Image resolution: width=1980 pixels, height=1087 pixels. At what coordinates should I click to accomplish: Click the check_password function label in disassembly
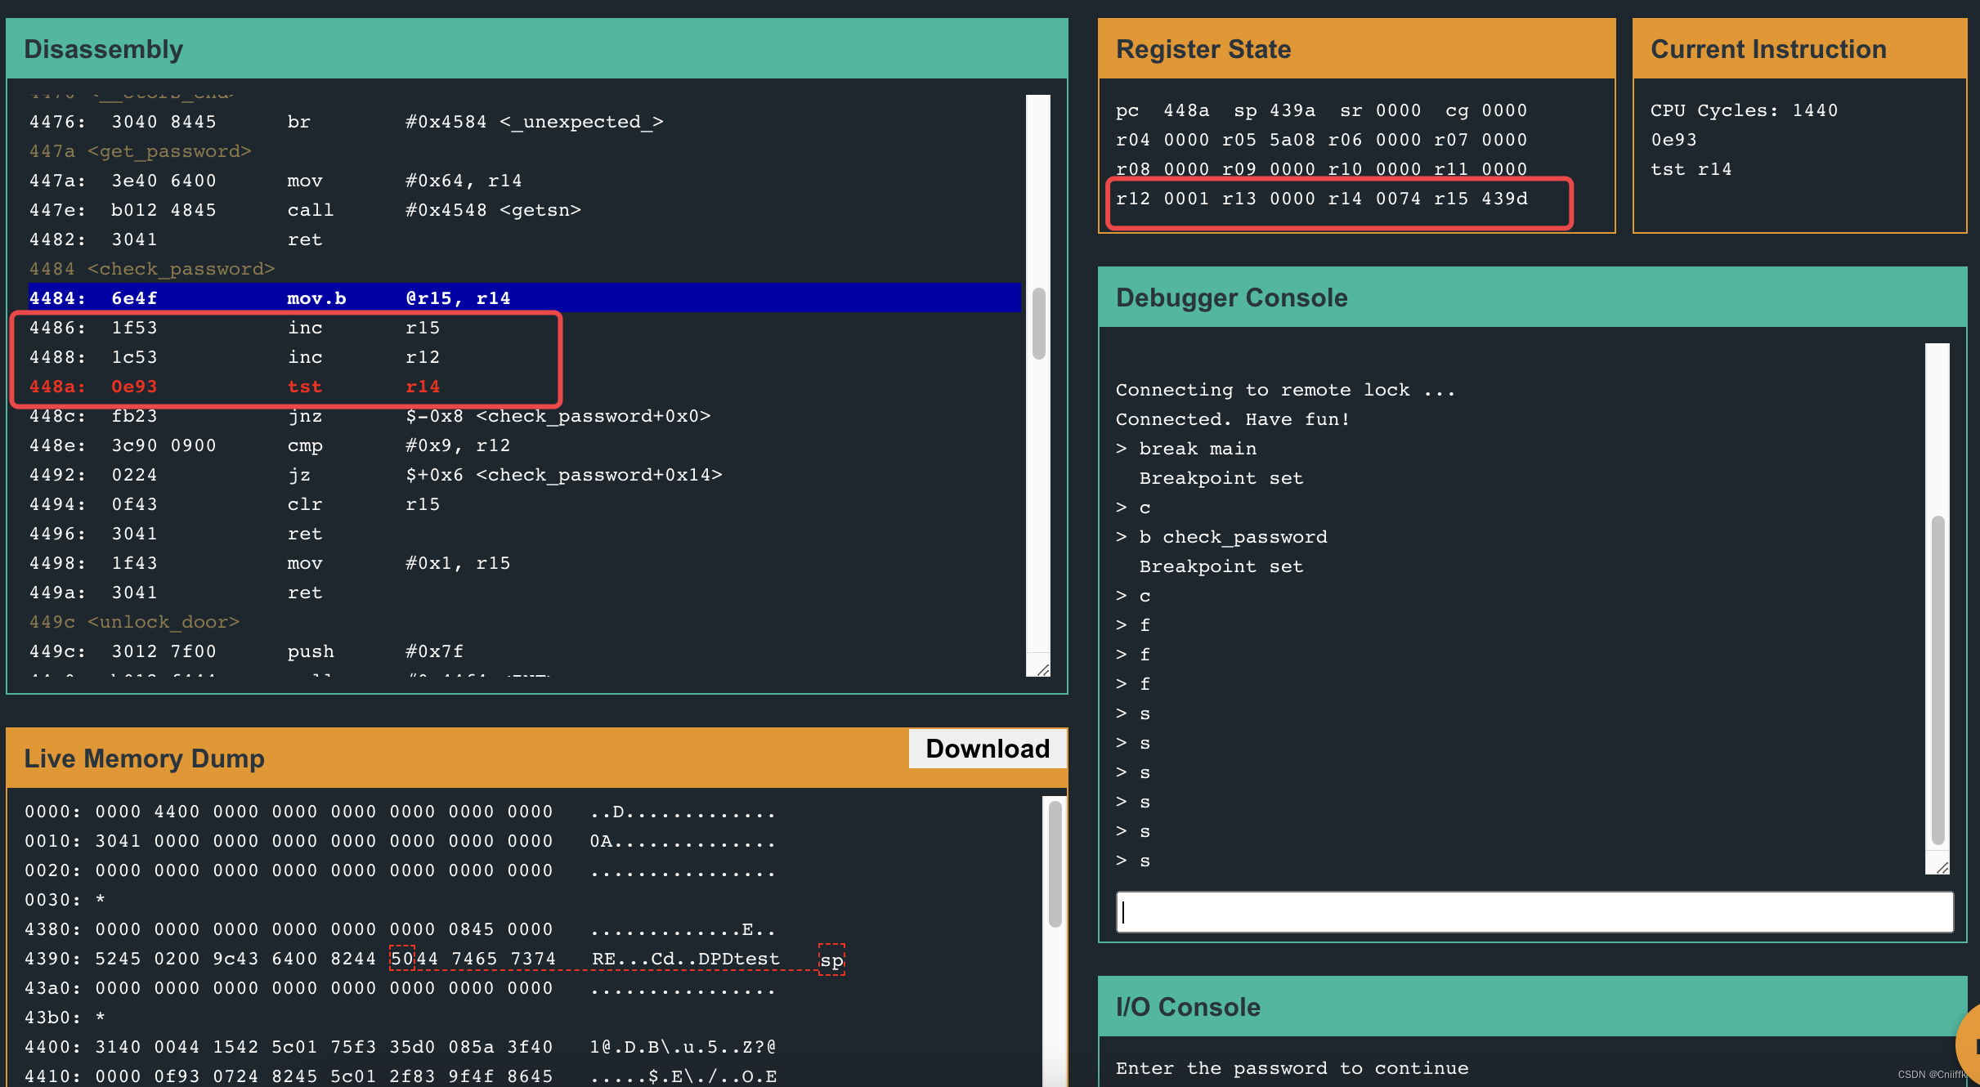pos(152,269)
